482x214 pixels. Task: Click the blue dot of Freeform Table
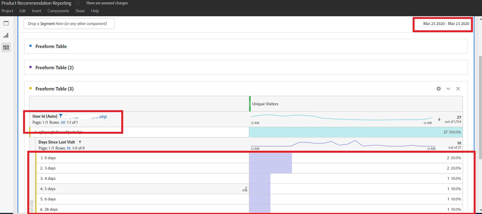30,46
